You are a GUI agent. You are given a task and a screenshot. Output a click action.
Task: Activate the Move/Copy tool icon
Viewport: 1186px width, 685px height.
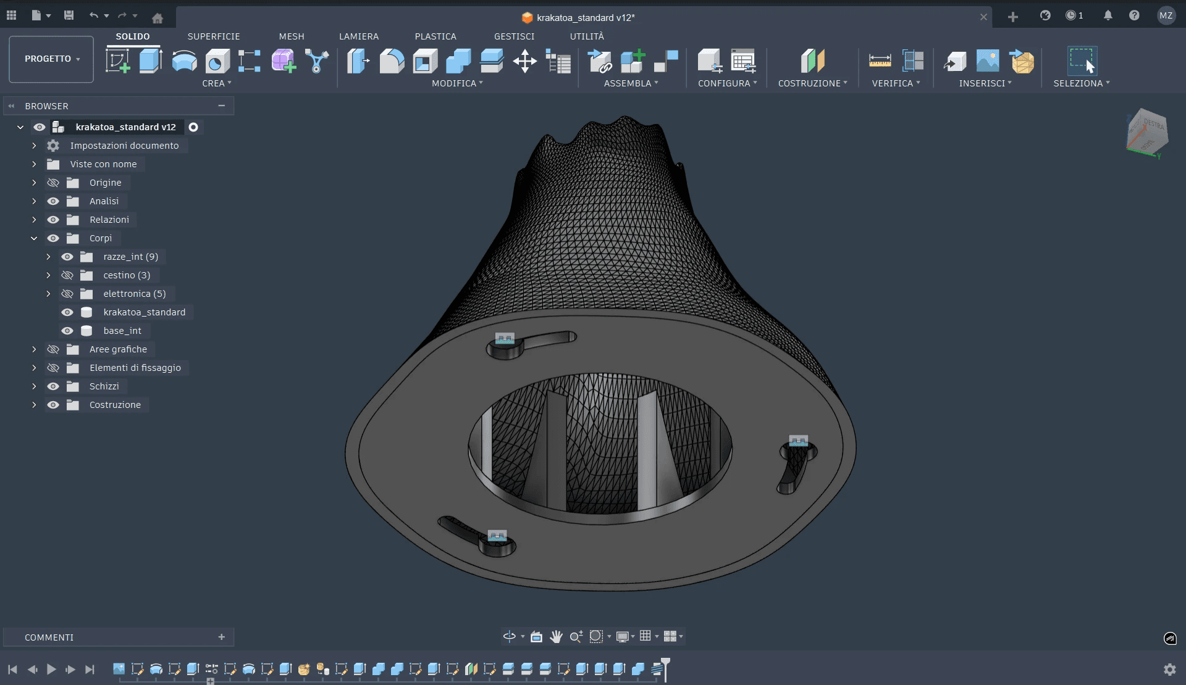[x=524, y=61]
